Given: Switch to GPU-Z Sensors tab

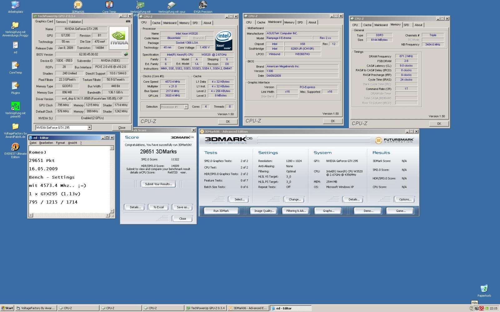Looking at the screenshot, I should tap(61, 22).
